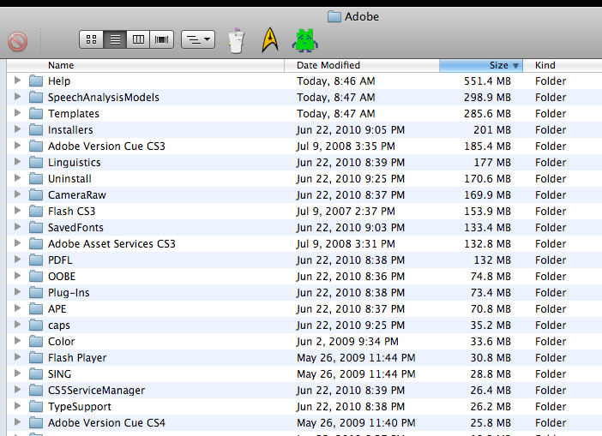Select the caps folder icon
The image size is (602, 436).
[x=36, y=326]
